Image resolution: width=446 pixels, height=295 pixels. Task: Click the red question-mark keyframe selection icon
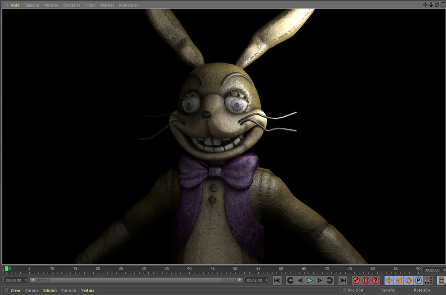376,281
